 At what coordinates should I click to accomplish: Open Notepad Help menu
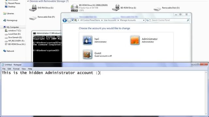(x=30, y=69)
